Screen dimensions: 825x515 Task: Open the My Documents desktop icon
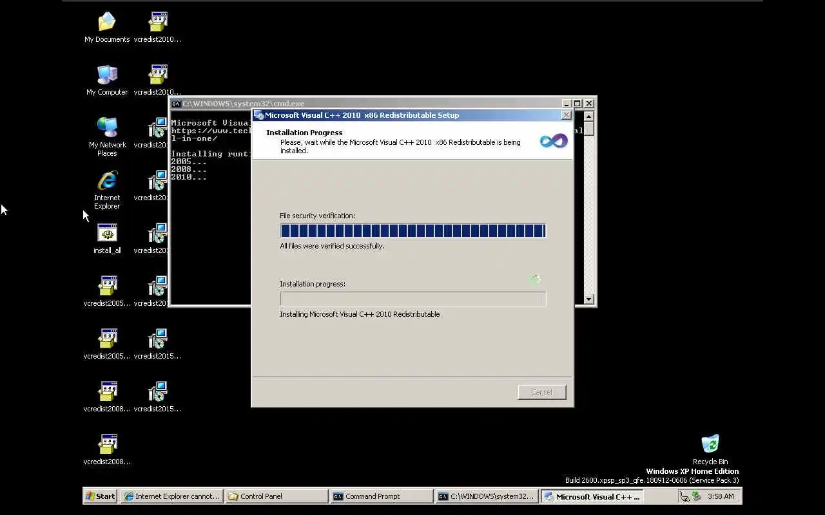pyautogui.click(x=107, y=27)
